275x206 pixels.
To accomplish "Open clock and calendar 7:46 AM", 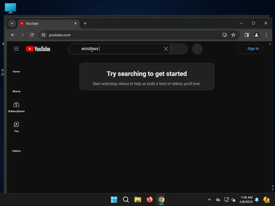I will pos(246,200).
